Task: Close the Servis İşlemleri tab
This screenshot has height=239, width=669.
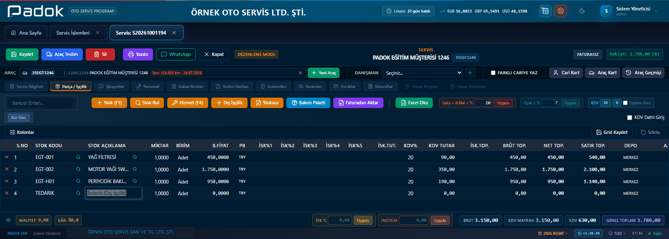Action: pyautogui.click(x=97, y=33)
